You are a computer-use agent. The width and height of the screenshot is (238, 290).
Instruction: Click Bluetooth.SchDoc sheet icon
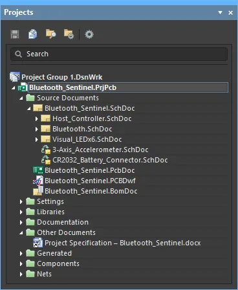[45, 129]
